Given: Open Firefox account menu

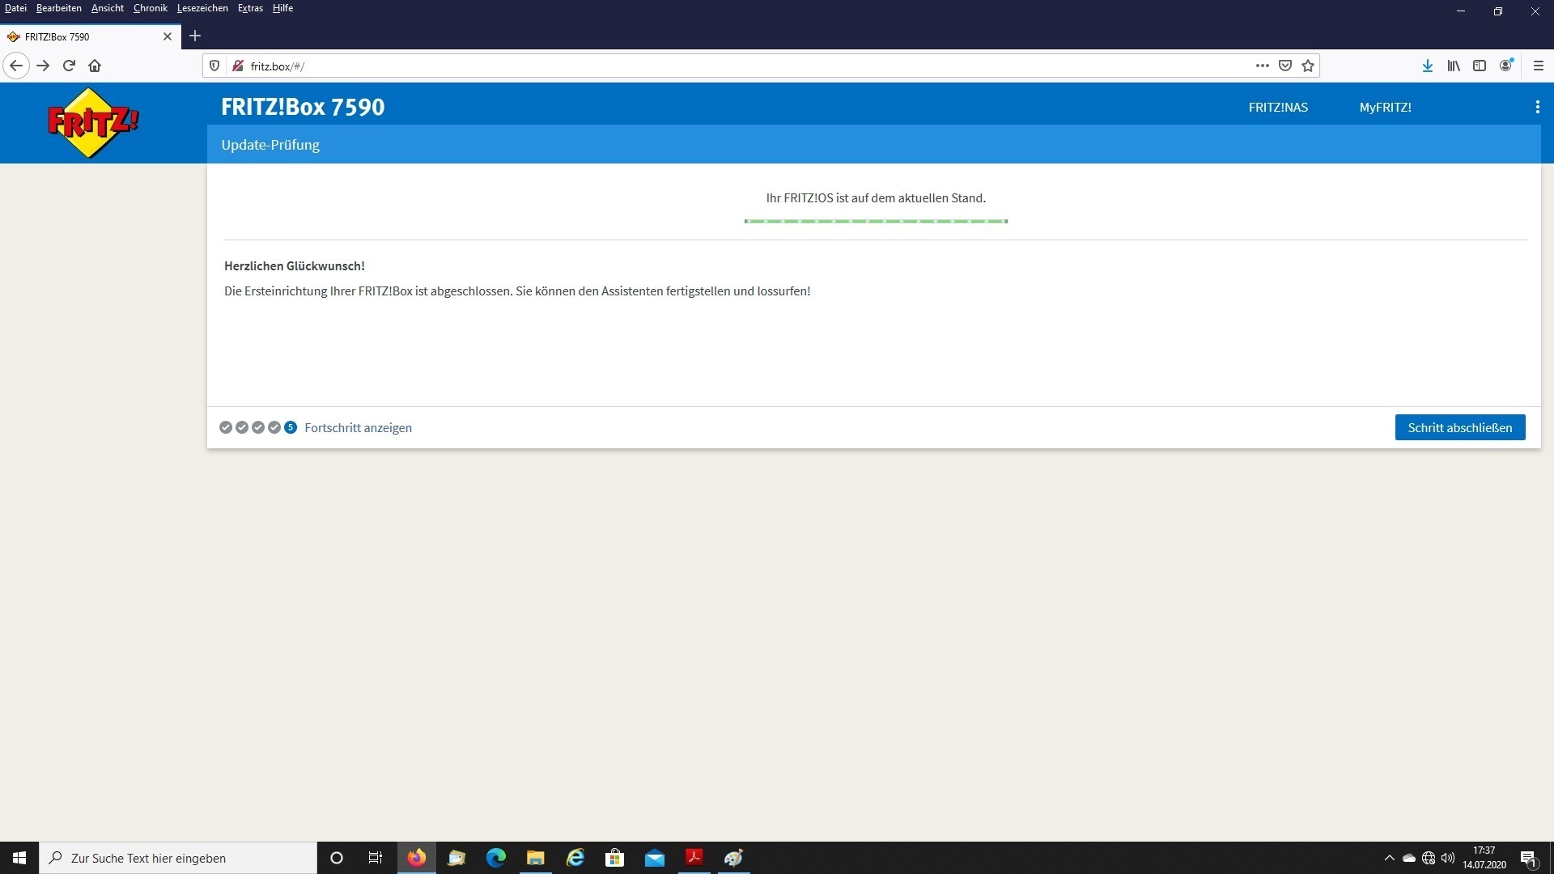Looking at the screenshot, I should tap(1506, 66).
